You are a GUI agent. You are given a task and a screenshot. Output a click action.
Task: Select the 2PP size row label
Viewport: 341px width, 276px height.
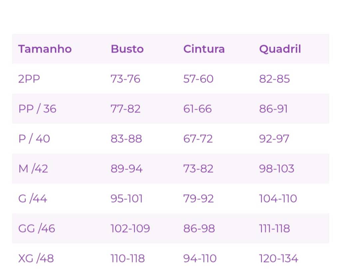pos(29,79)
